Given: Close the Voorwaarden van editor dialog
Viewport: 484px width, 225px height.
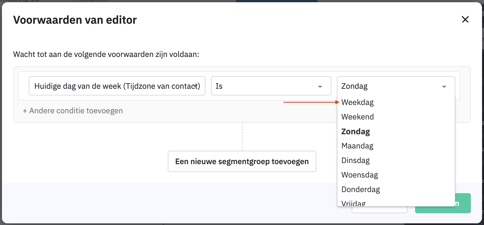Looking at the screenshot, I should click(465, 19).
